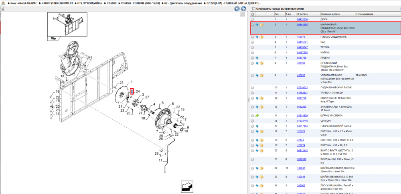
Task: Click the plus icon on СУППОРТ row
Action: pyautogui.click(x=252, y=121)
